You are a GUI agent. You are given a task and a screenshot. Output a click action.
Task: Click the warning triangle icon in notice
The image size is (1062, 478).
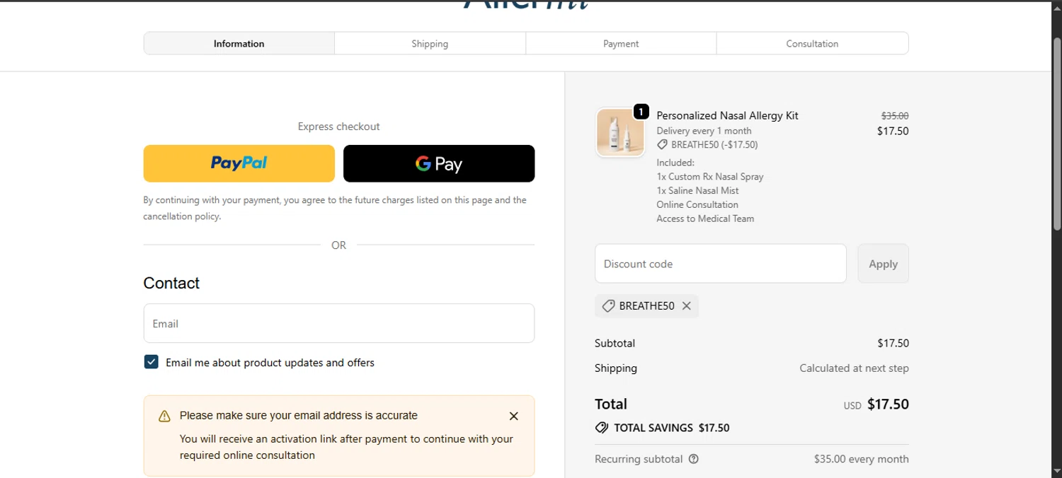pos(164,416)
